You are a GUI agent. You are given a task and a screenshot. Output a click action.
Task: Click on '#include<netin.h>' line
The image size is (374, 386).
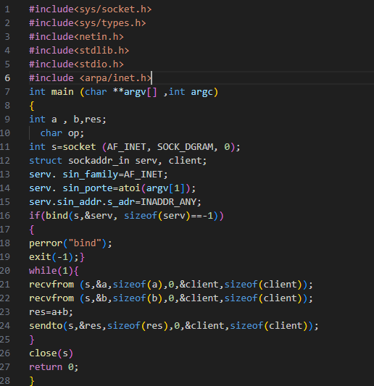[76, 37]
